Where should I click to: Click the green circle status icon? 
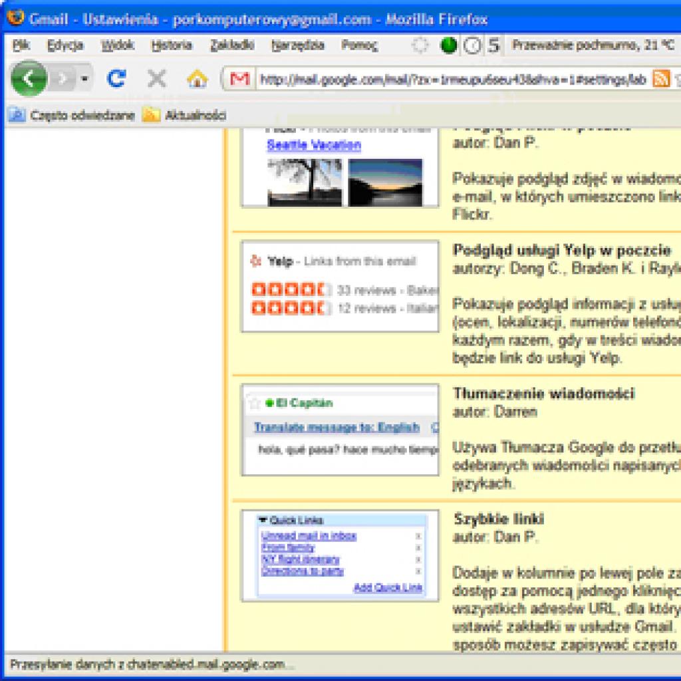point(449,45)
